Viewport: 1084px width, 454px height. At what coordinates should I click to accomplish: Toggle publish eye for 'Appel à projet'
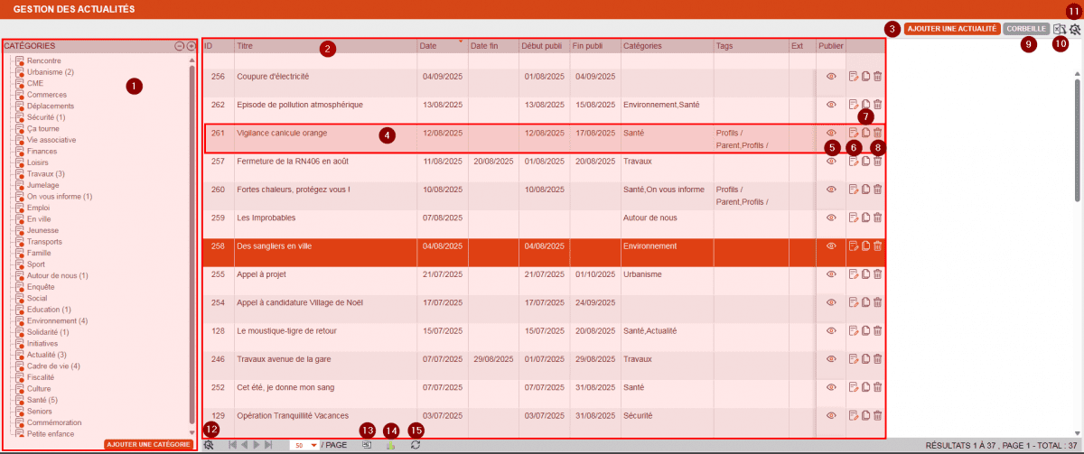[x=832, y=274]
